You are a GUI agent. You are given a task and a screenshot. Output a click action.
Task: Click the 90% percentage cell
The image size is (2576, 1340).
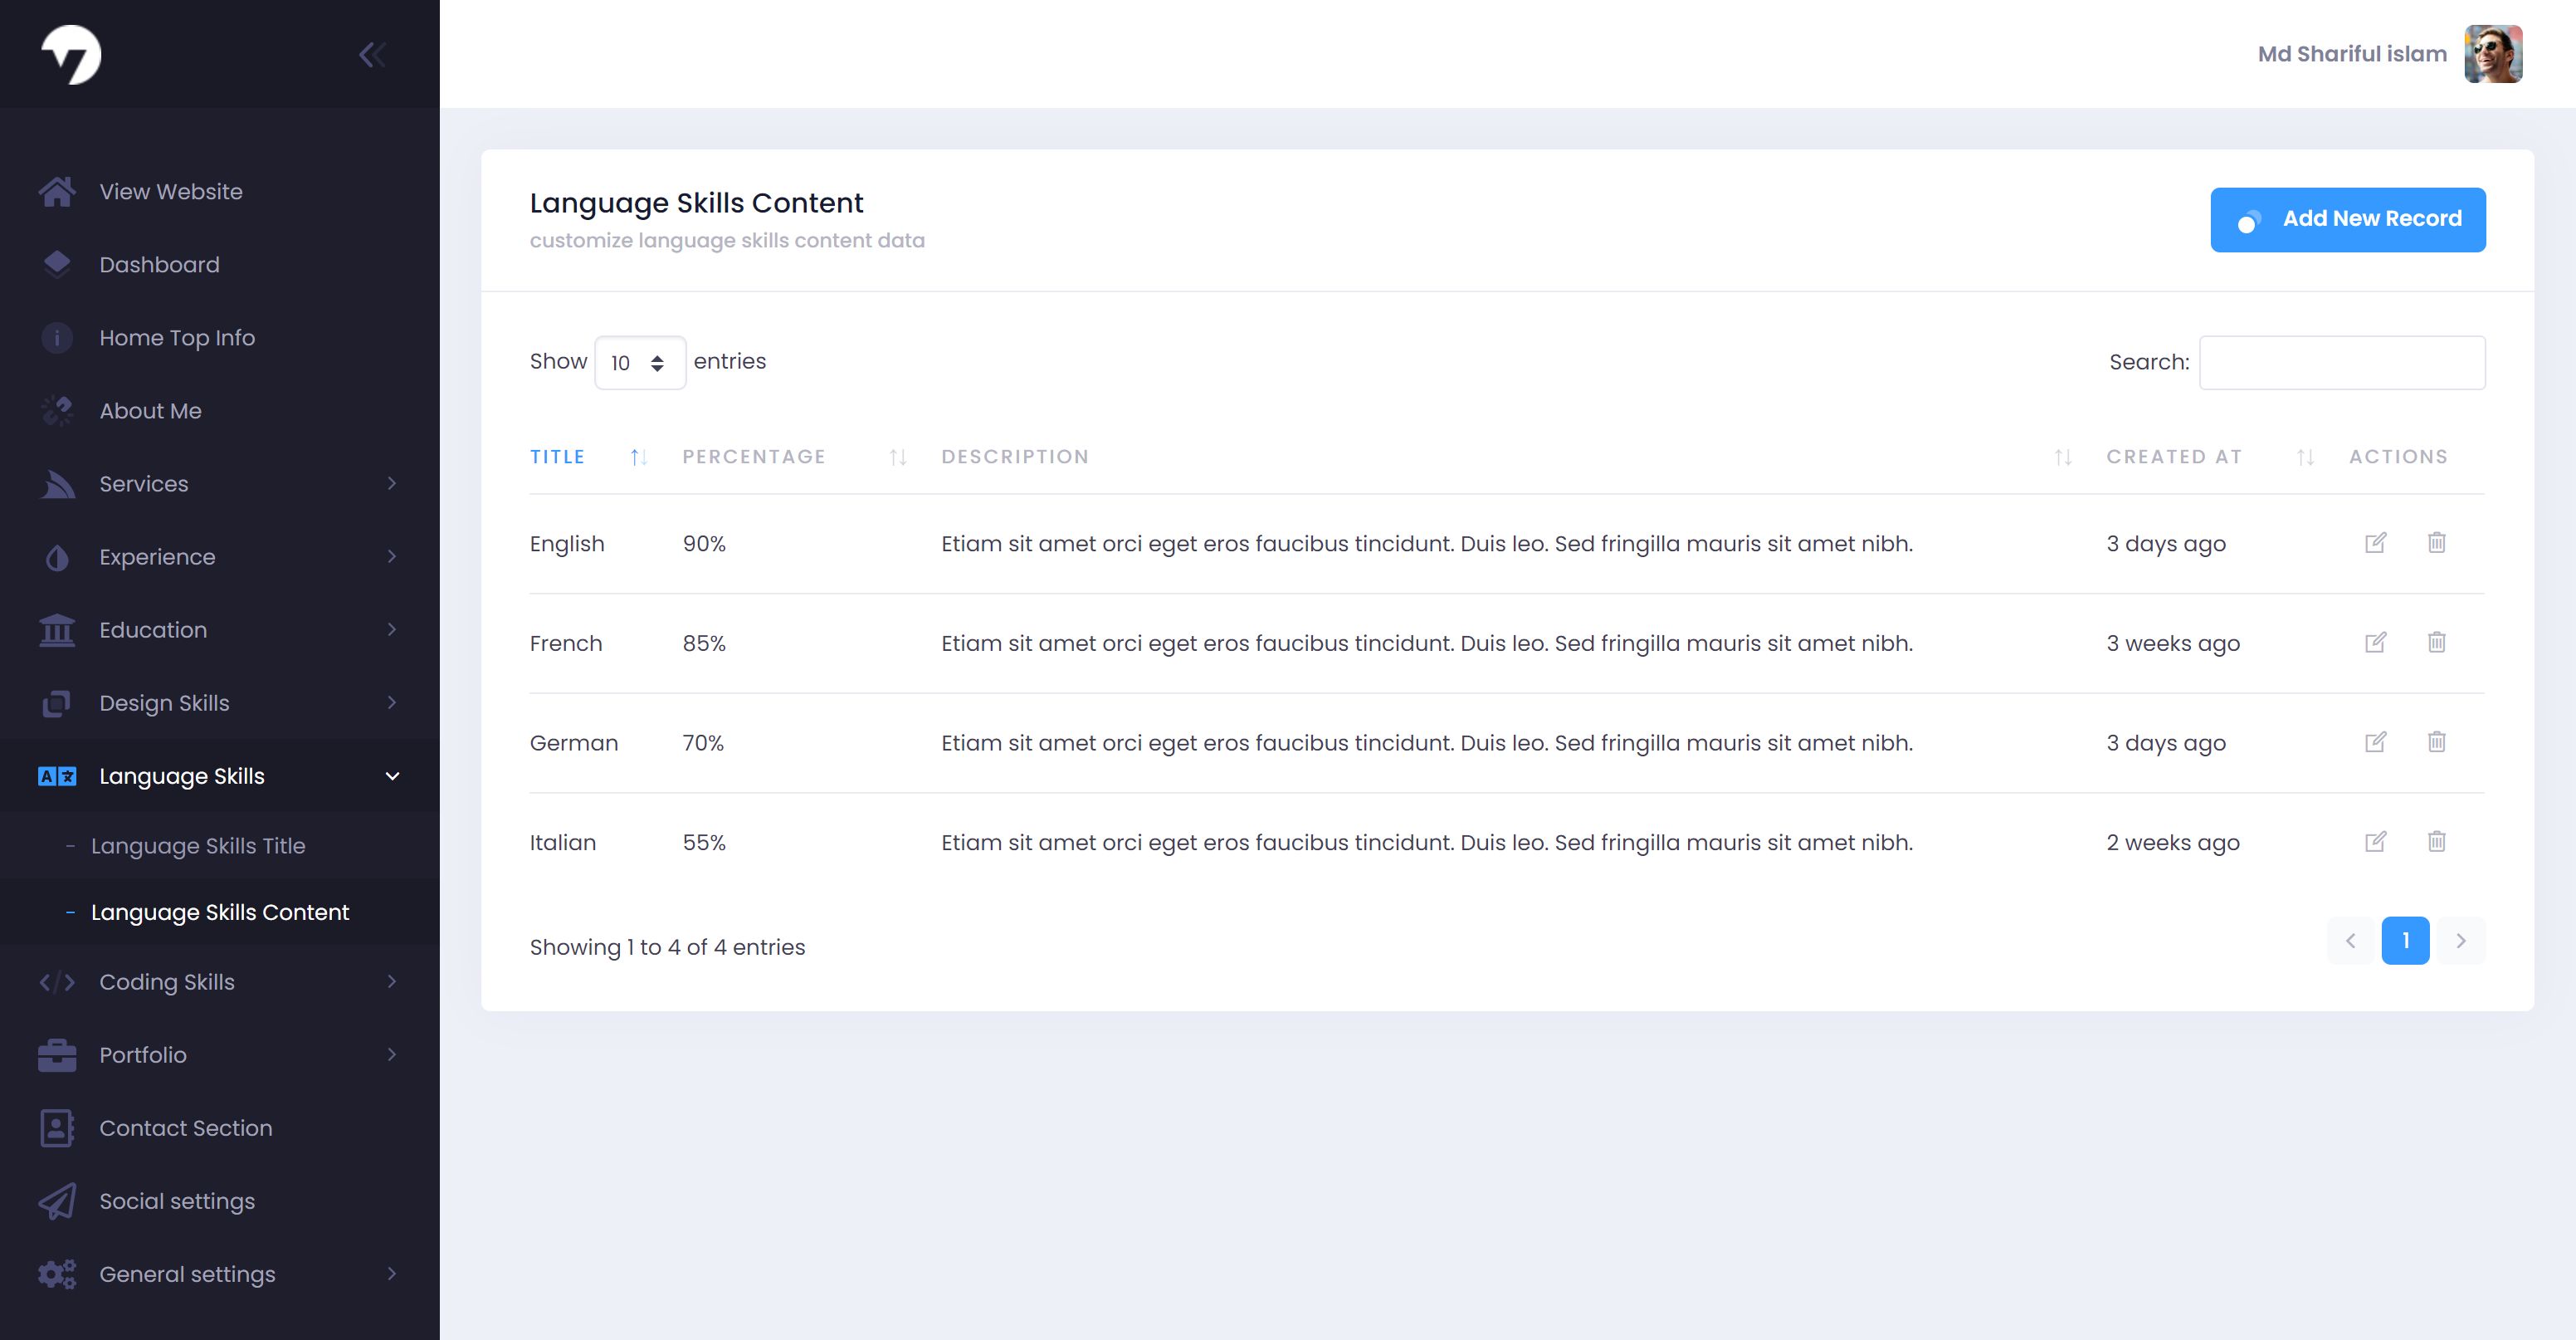(x=704, y=544)
